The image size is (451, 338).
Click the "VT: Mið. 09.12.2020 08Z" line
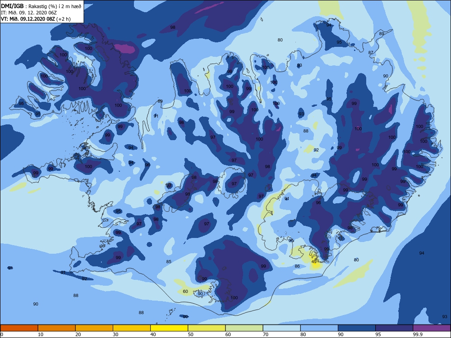(28, 19)
